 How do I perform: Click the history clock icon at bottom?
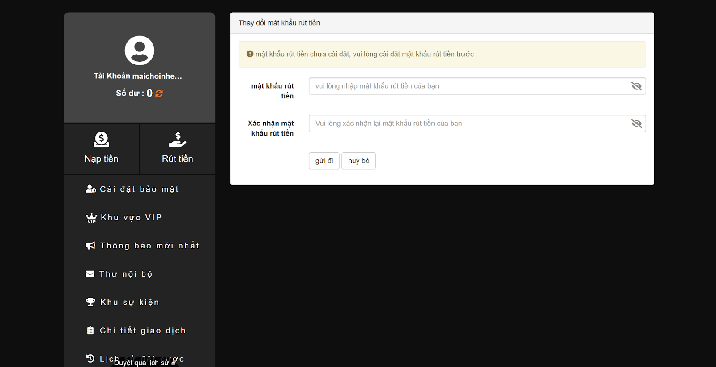point(90,358)
